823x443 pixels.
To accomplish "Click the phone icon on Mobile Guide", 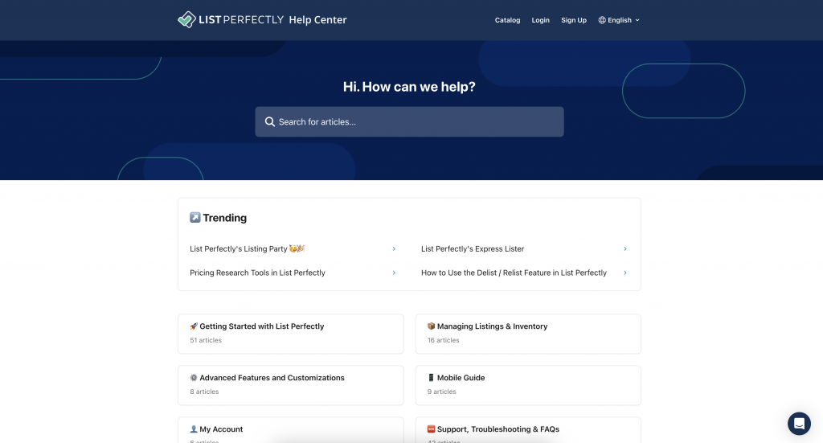I will 431,377.
